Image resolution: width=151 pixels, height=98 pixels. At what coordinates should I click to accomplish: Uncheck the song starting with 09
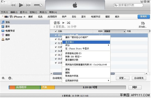(x=56, y=59)
